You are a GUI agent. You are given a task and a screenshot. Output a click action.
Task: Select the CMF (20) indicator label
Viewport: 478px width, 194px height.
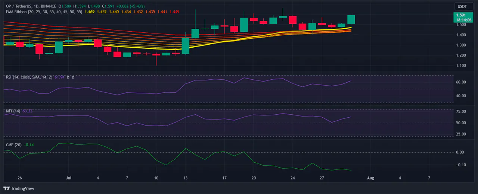click(x=13, y=144)
